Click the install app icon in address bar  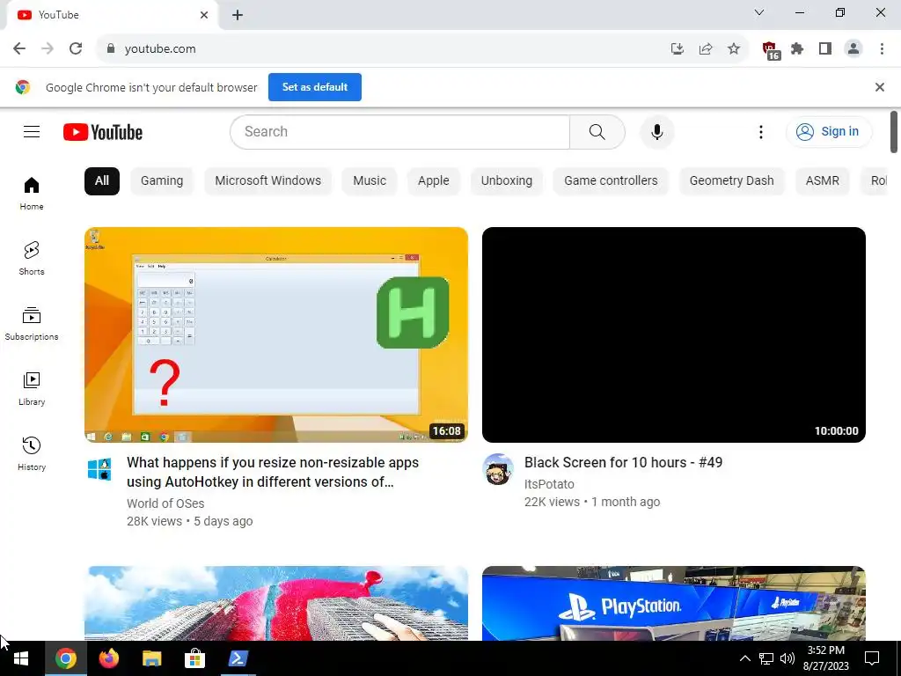678,49
